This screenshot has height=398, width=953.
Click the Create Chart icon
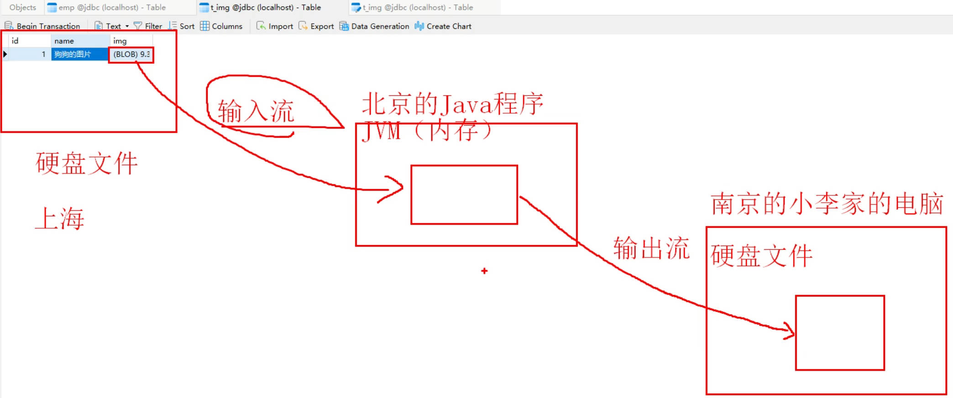[419, 26]
